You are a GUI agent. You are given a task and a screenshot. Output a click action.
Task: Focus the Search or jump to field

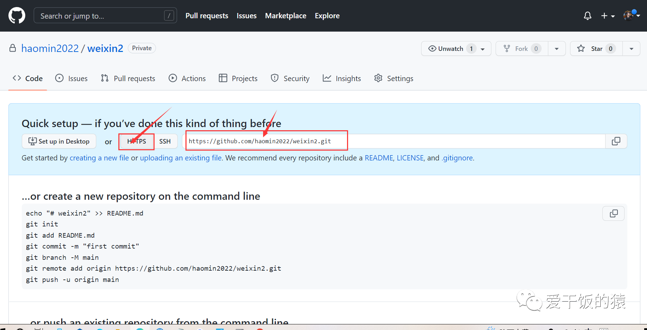105,16
